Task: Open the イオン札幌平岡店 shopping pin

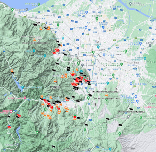Action: (131, 84)
